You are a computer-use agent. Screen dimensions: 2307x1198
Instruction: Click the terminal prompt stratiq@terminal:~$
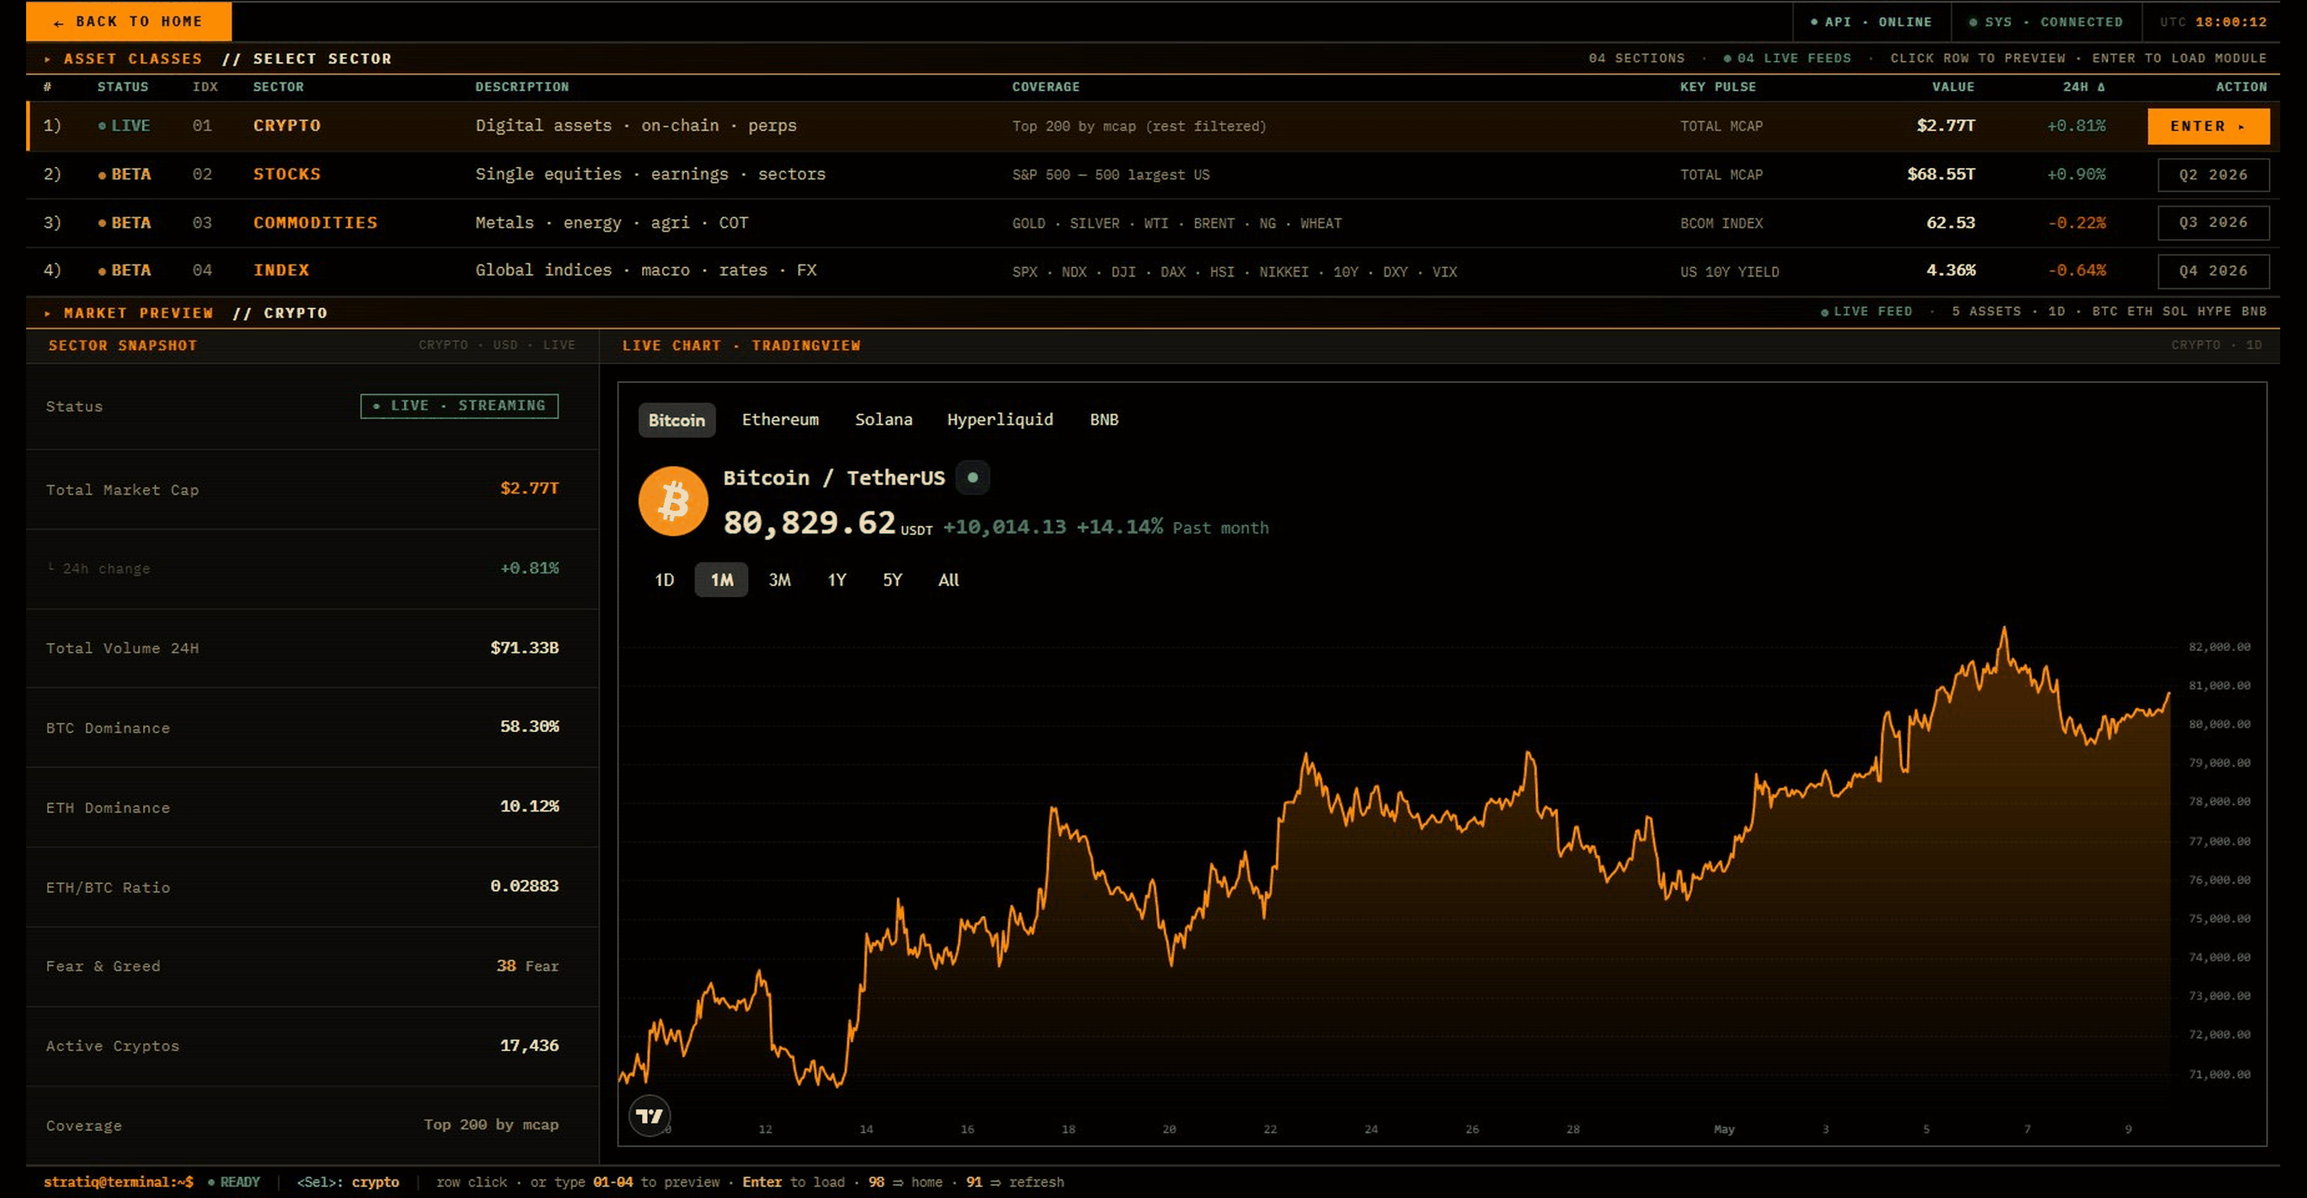coord(118,1182)
